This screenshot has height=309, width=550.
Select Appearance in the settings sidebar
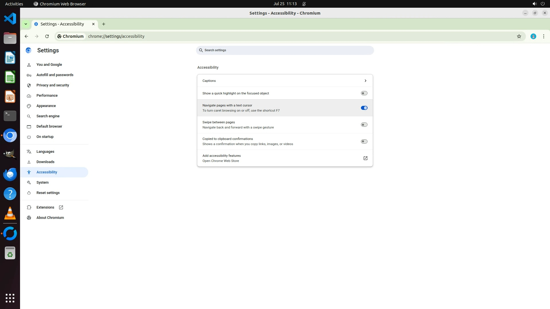pyautogui.click(x=46, y=106)
